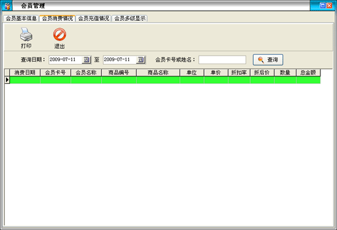Select the row indicator arrow in grid
The width and height of the screenshot is (337, 230).
(x=7, y=80)
